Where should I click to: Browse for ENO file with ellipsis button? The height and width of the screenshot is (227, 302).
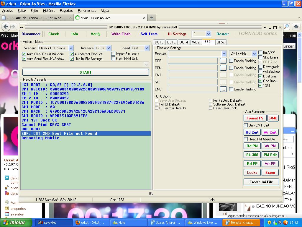coord(223,89)
